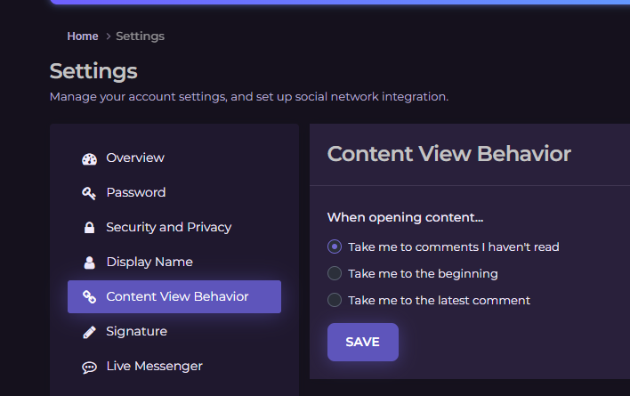Click the padlock icon for Security and Privacy

(x=89, y=228)
